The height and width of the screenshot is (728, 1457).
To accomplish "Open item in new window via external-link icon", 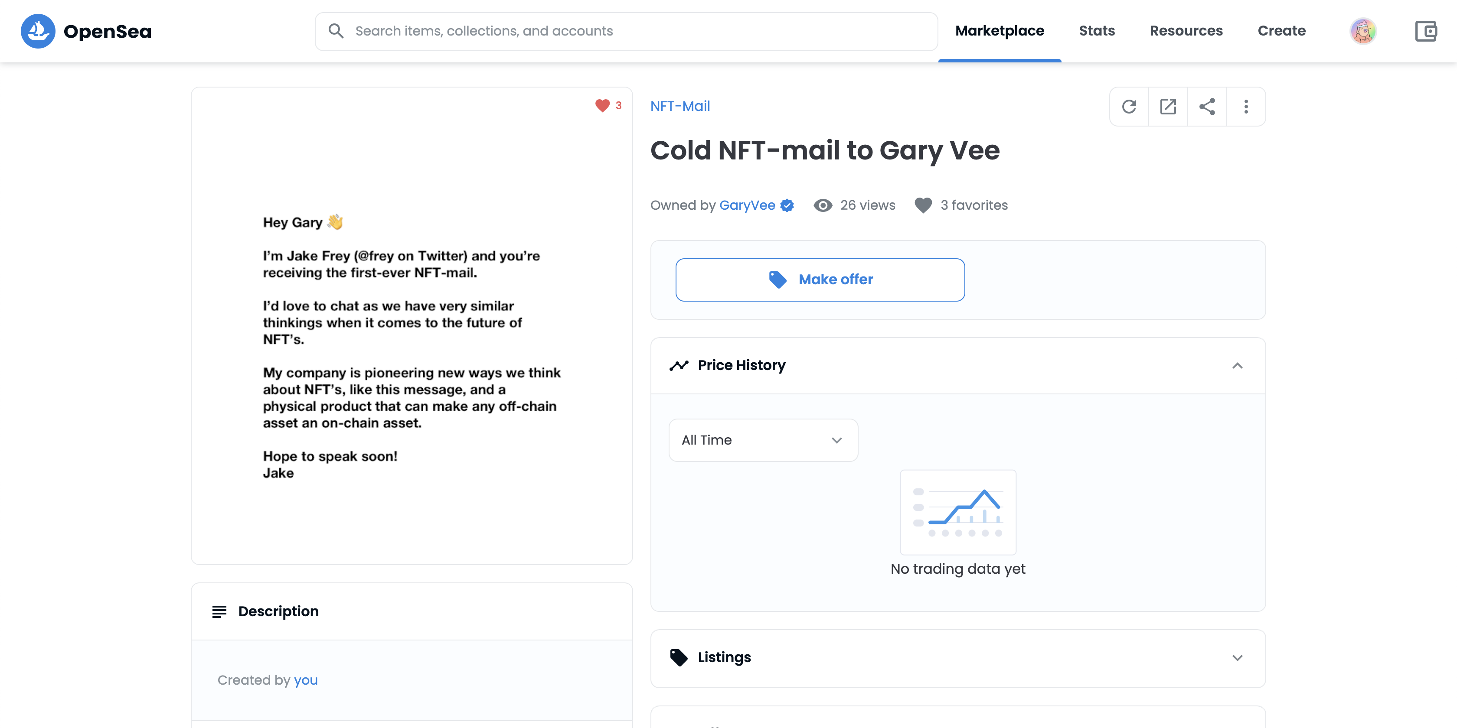I will pos(1168,106).
